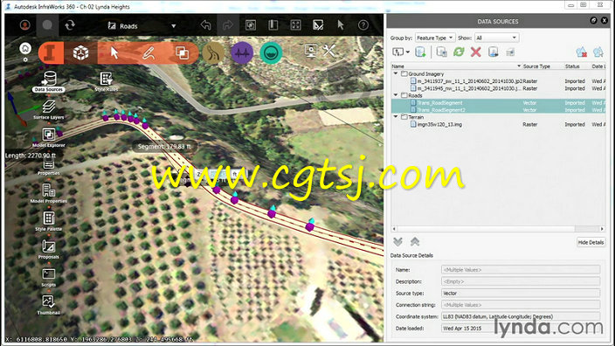
Task: Choose the pen sketch tool
Action: pyautogui.click(x=149, y=52)
